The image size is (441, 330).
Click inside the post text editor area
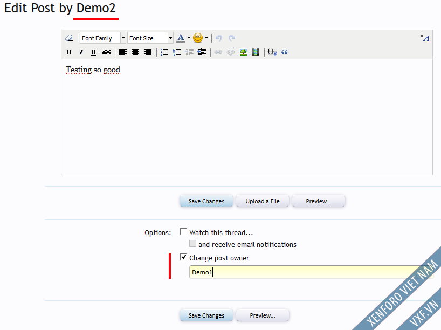[247, 117]
